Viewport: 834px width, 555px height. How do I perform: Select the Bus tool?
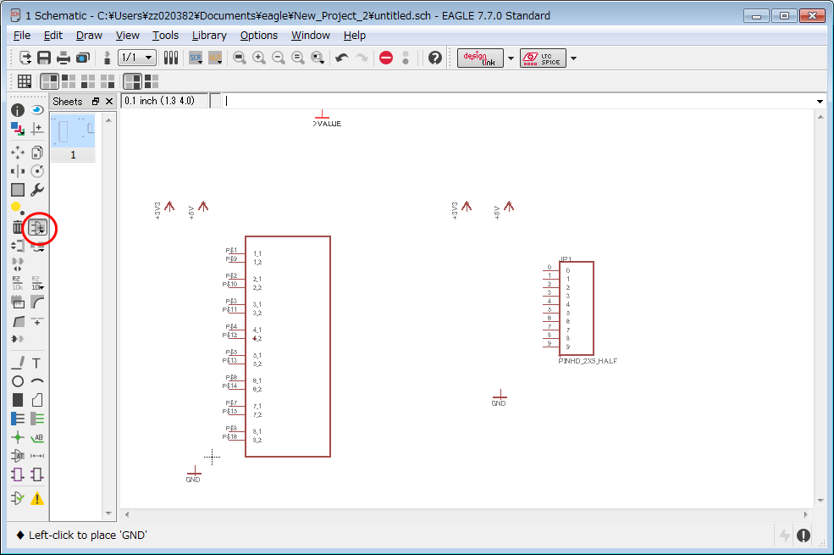18,419
